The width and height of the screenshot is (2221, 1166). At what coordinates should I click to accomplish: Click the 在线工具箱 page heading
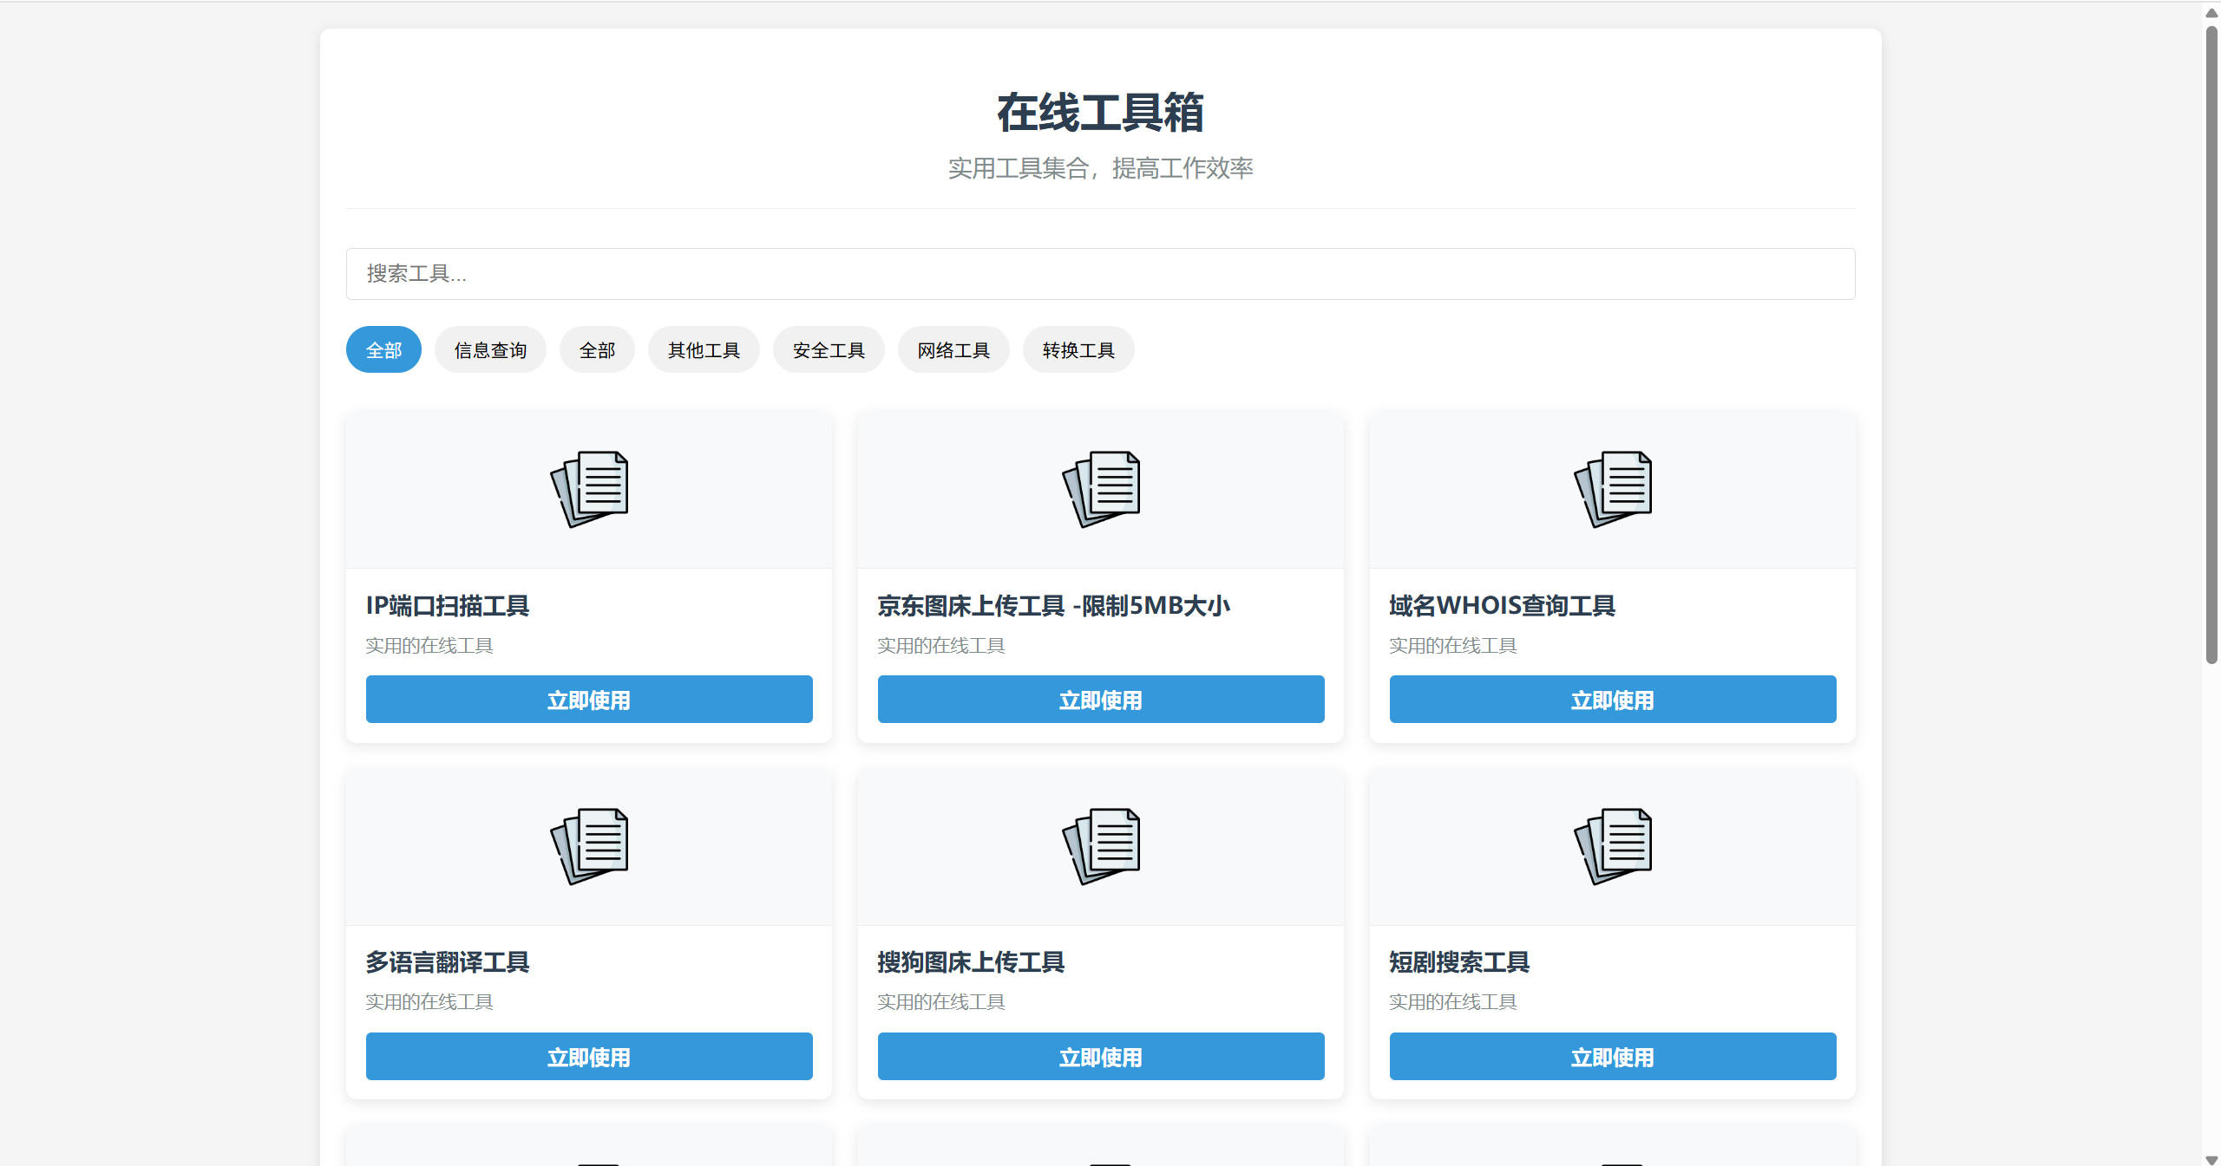[1100, 113]
